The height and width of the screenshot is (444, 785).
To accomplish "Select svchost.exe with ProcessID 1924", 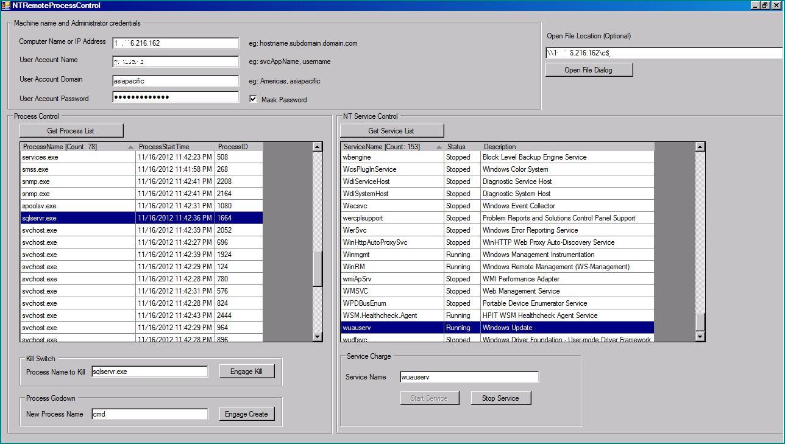I will point(141,255).
